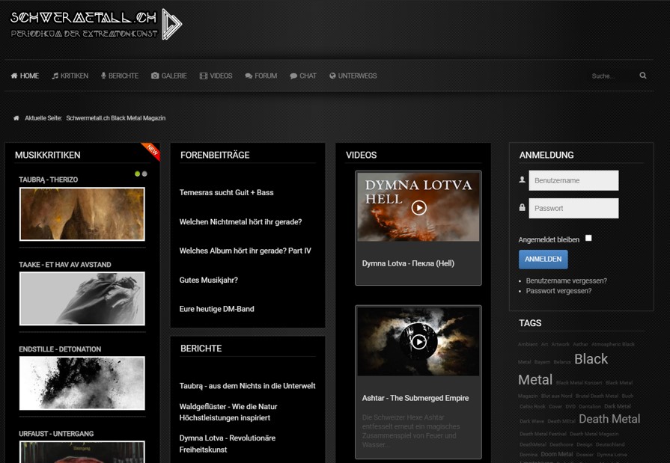This screenshot has height=463, width=670.
Task: Go to the Home menu item
Action: (25, 76)
